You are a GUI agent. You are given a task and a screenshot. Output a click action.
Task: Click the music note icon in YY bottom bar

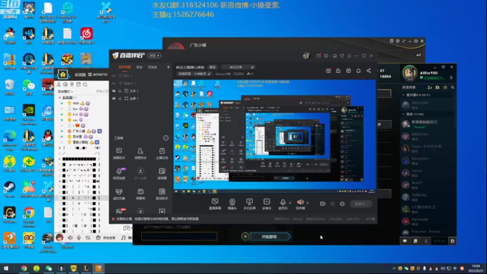124,237
